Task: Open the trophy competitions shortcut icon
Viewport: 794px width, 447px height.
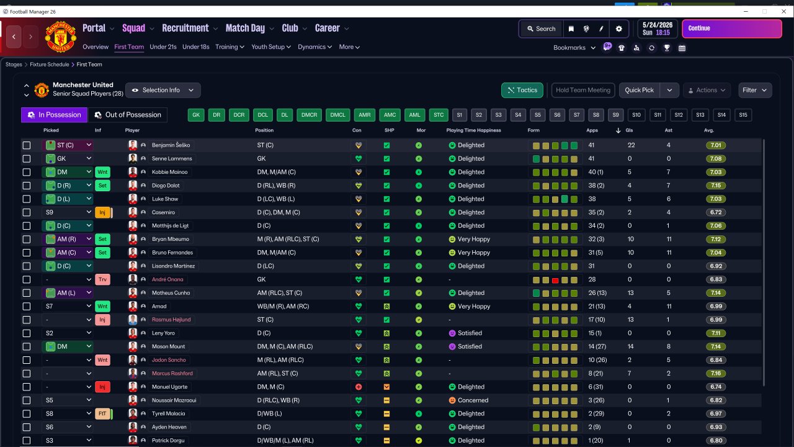Action: [667, 48]
